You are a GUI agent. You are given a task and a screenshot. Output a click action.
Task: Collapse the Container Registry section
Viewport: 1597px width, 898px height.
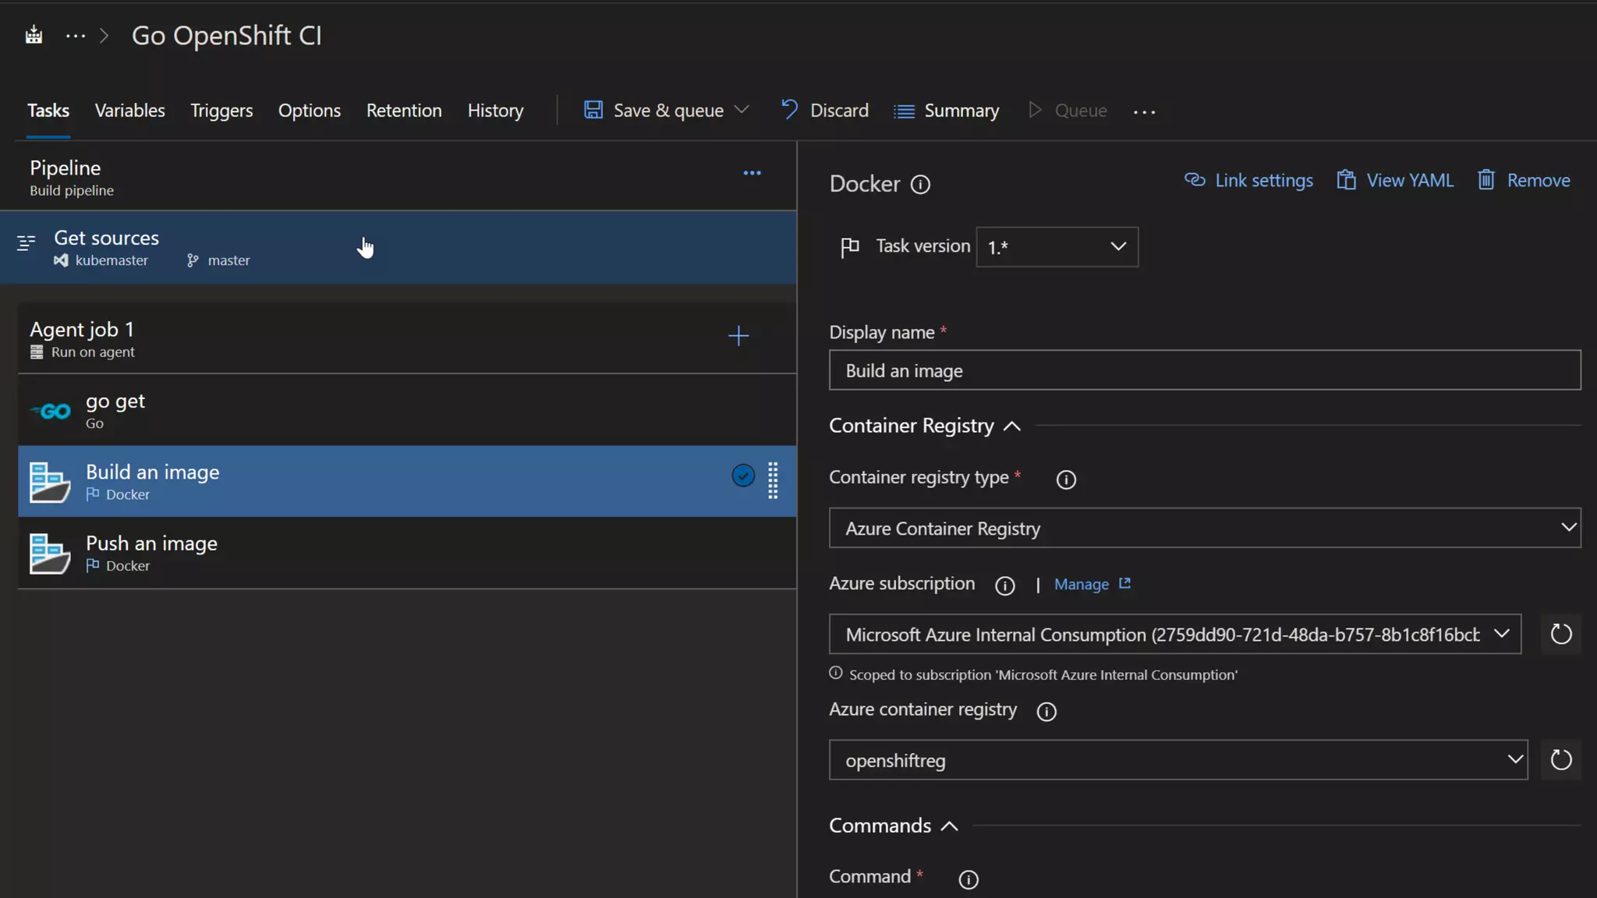click(x=1011, y=426)
